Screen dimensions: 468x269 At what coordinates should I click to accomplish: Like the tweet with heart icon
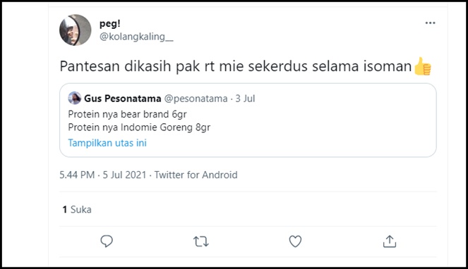[x=295, y=242]
